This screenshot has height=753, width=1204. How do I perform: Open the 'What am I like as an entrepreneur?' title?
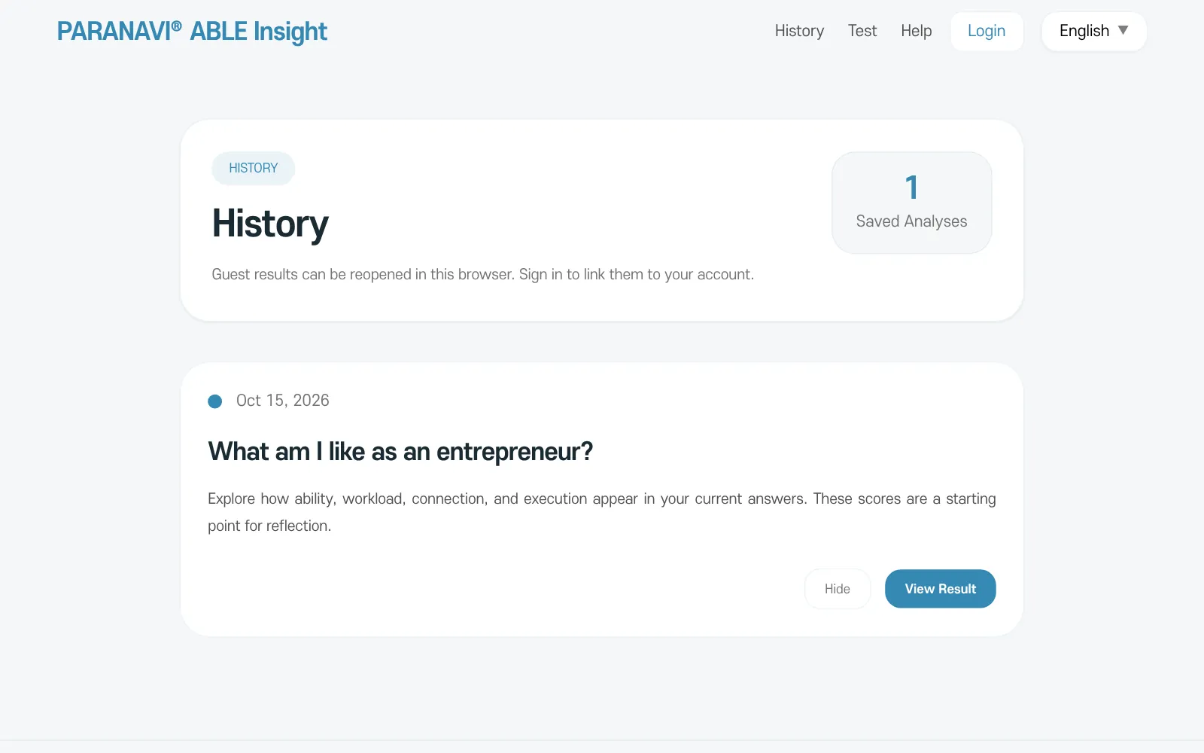click(400, 452)
